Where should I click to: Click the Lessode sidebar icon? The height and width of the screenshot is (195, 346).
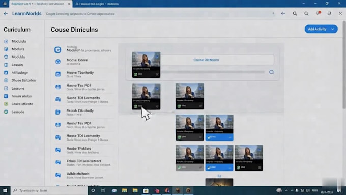(x=6, y=112)
